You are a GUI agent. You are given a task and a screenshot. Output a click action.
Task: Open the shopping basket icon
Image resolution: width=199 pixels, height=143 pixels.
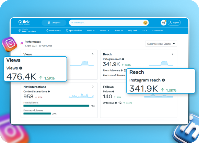[x=163, y=23]
